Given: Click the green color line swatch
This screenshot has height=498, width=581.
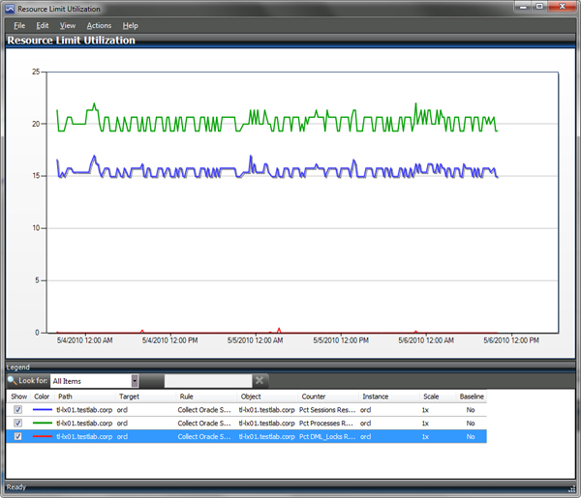Looking at the screenshot, I should 43,423.
